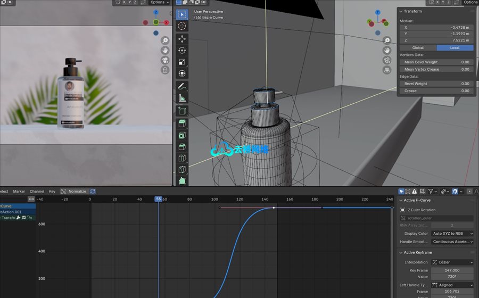Click the wrench modifier icon on Transfo channel

[18, 218]
